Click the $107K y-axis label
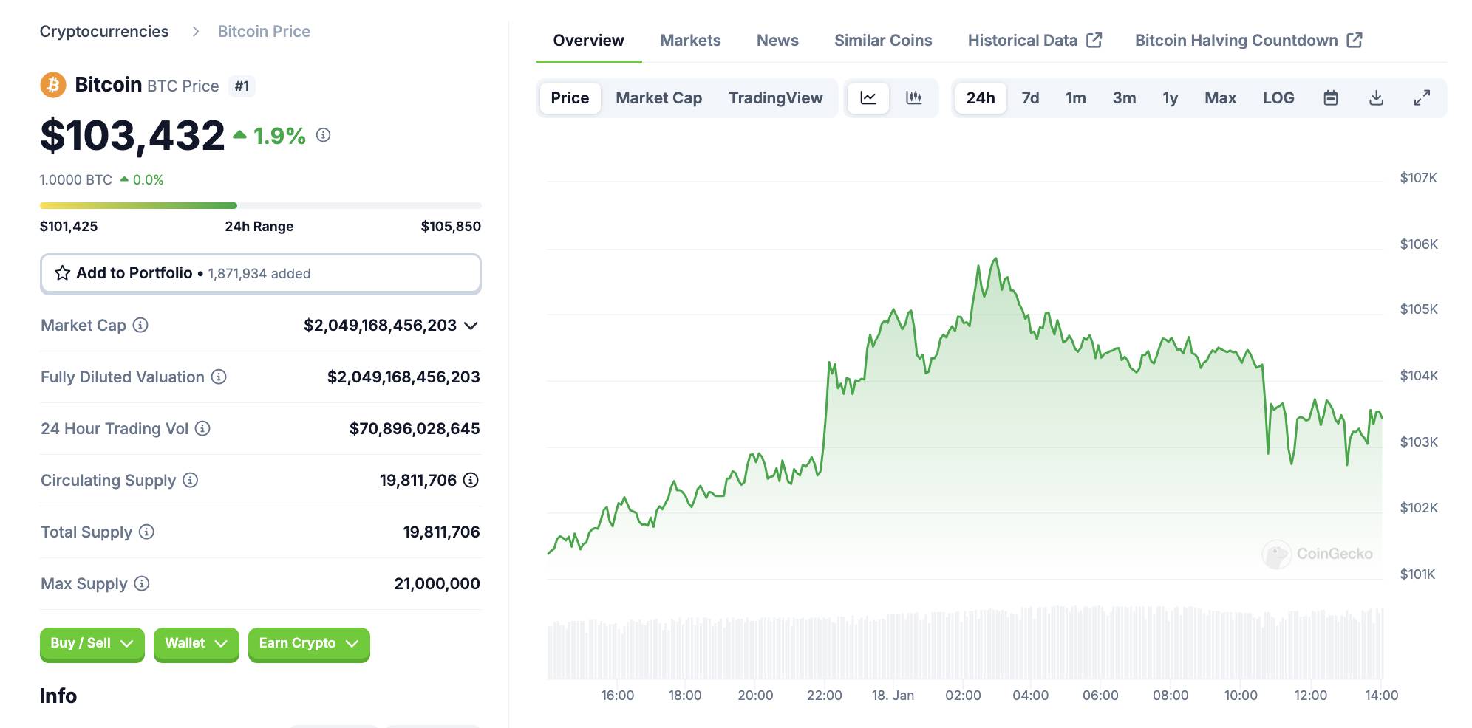Screen dimensions: 1472x728 click(1418, 177)
